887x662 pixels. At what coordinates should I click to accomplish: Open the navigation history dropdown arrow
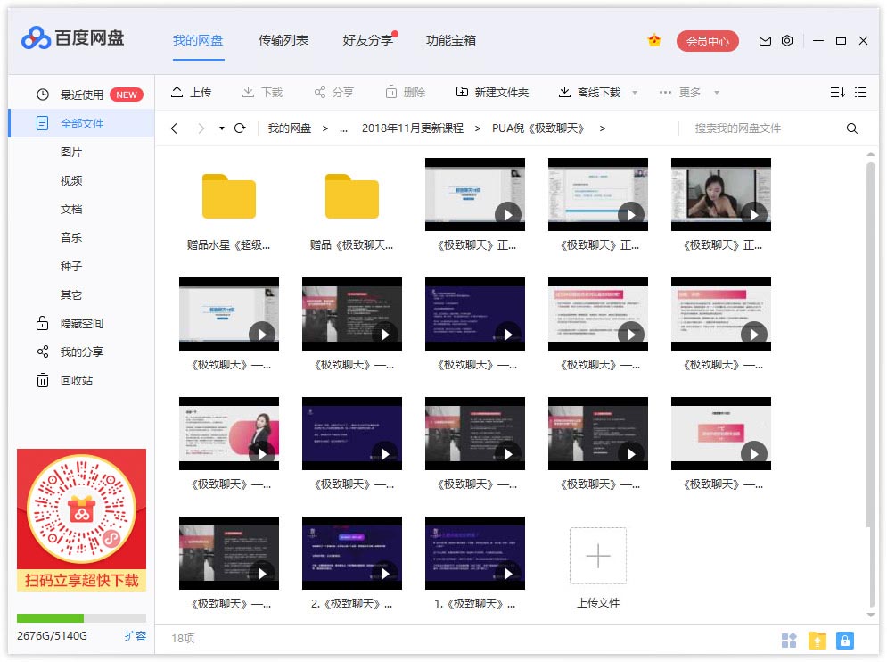coord(222,128)
